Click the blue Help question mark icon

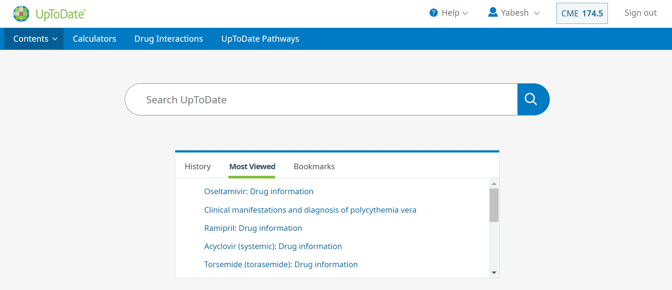[x=433, y=13]
